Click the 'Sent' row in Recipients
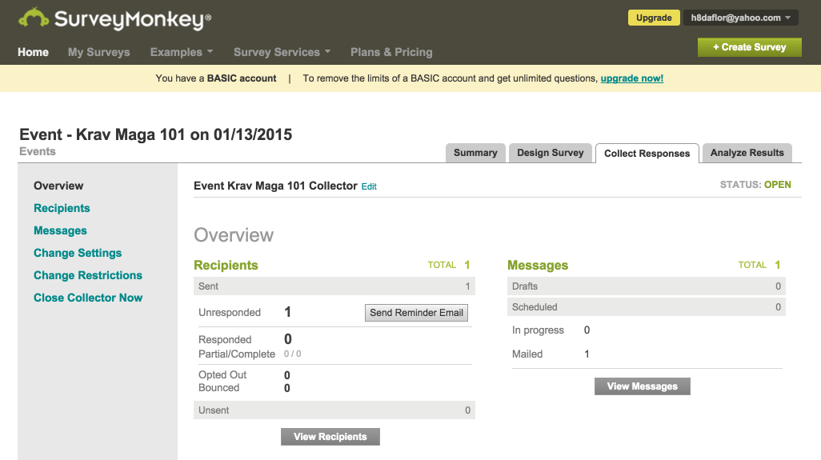821x460 pixels. point(334,286)
